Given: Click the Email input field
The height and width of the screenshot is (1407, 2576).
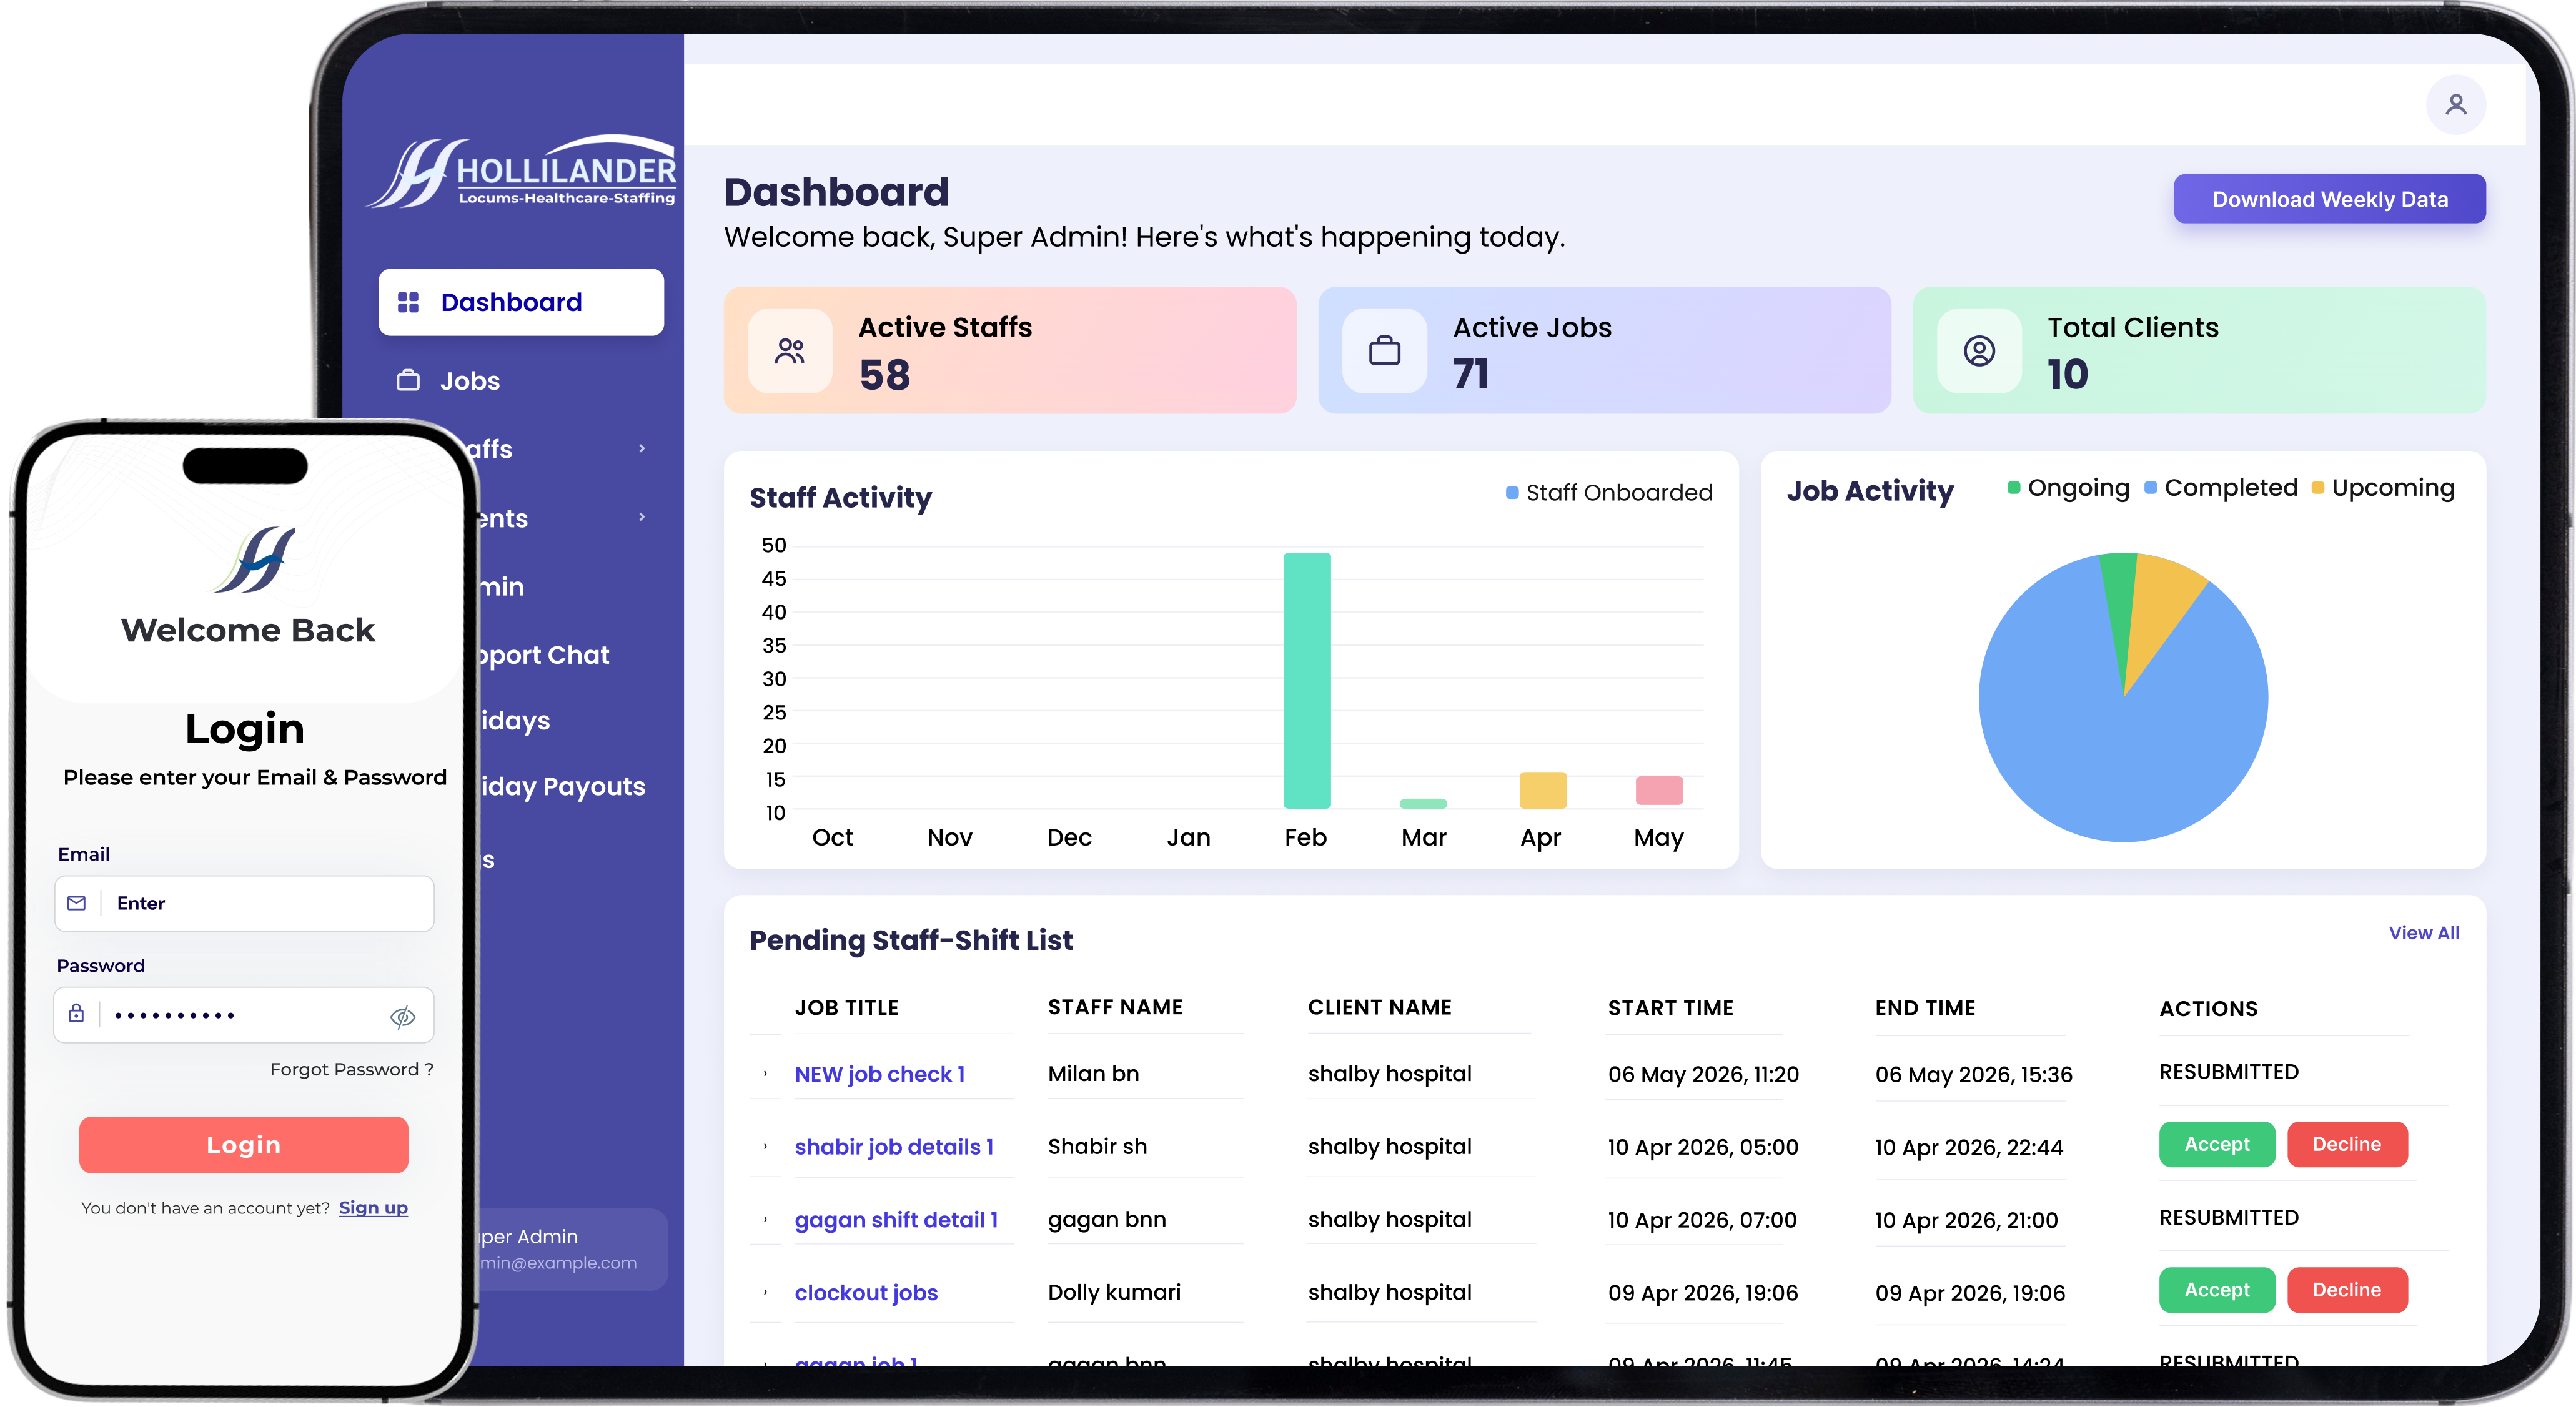Looking at the screenshot, I should pyautogui.click(x=244, y=903).
